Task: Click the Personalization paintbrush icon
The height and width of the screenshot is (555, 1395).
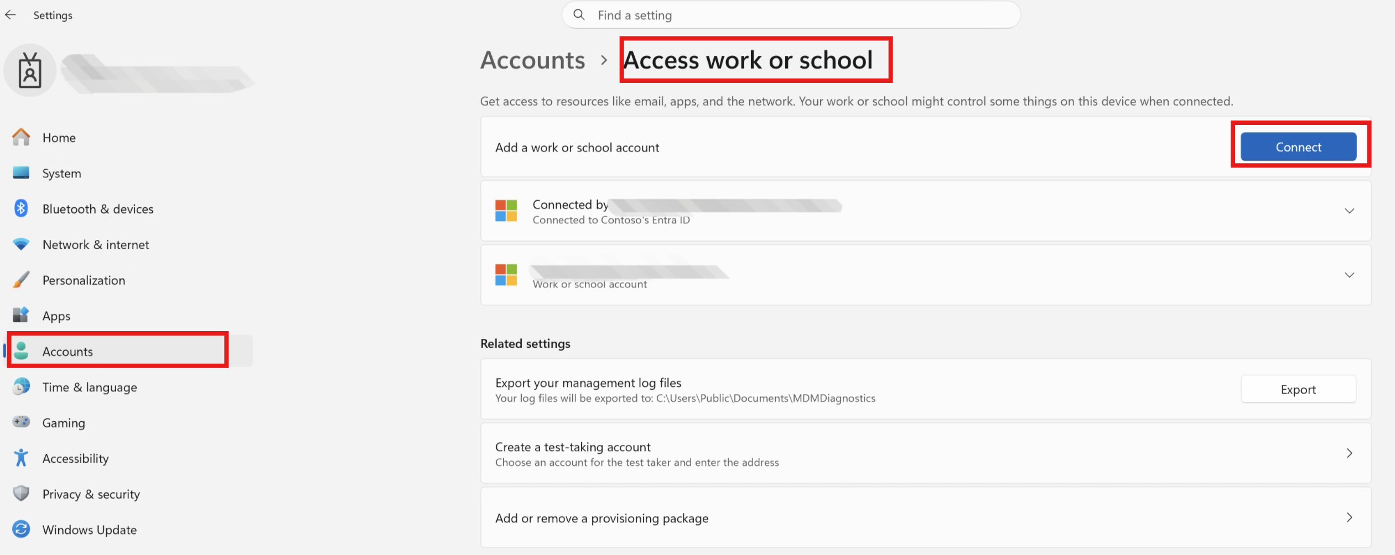Action: point(21,280)
